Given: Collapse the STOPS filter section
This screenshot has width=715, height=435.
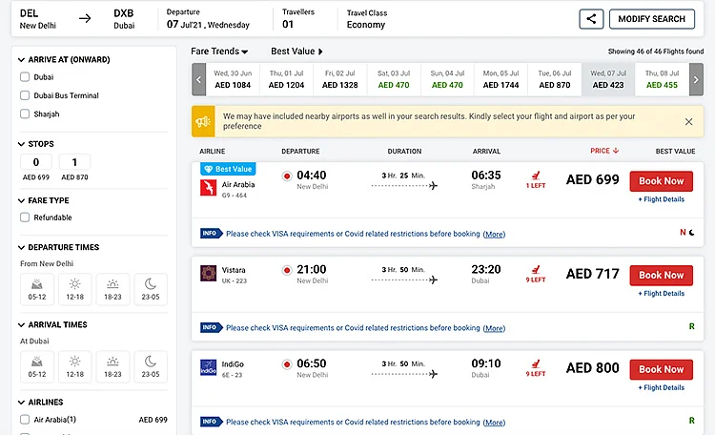Looking at the screenshot, I should [21, 144].
